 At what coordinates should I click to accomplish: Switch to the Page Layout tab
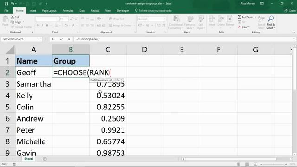[49, 11]
